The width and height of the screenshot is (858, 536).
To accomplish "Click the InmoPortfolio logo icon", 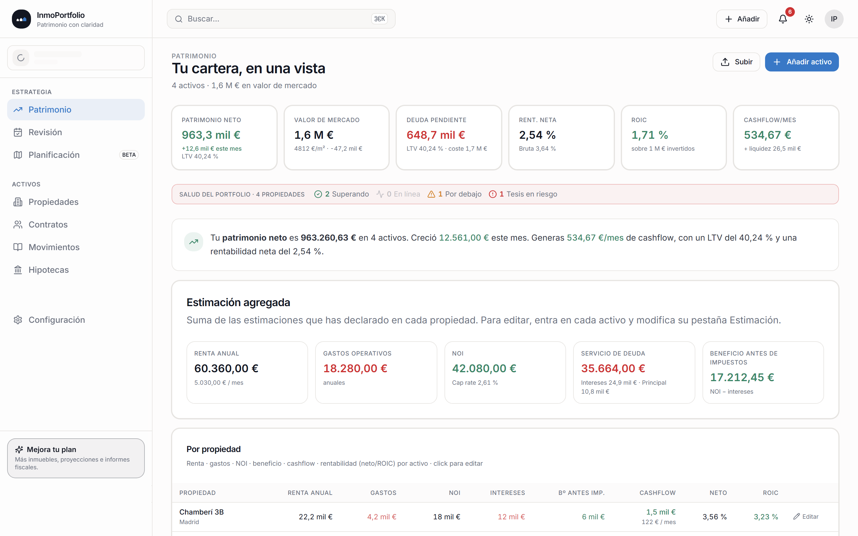I will [21, 19].
